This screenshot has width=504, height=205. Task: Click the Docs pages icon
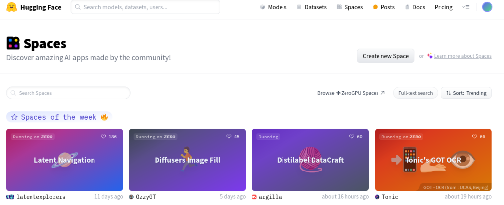pyautogui.click(x=407, y=7)
